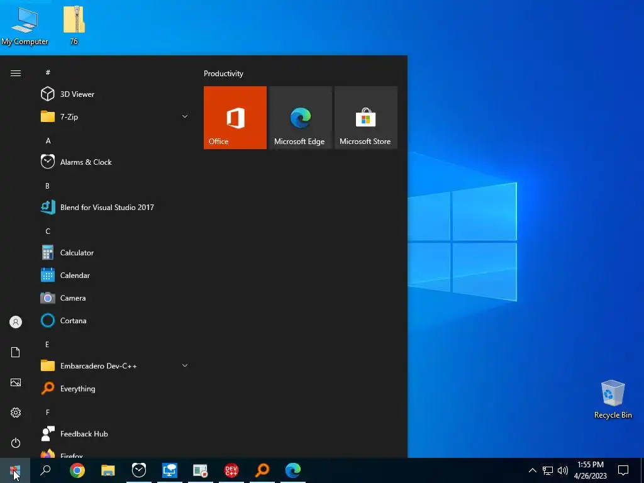
Task: Click the letter header B
Action: [x=47, y=186]
